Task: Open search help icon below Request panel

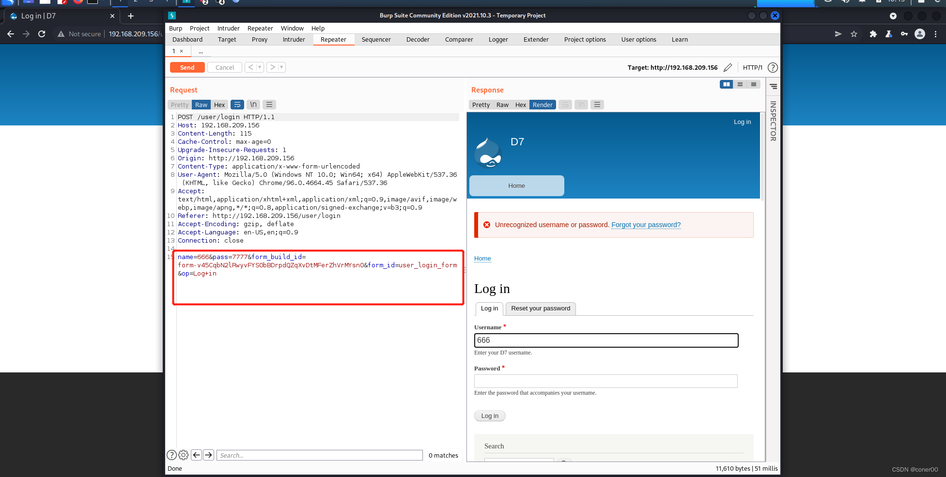Action: [x=171, y=455]
